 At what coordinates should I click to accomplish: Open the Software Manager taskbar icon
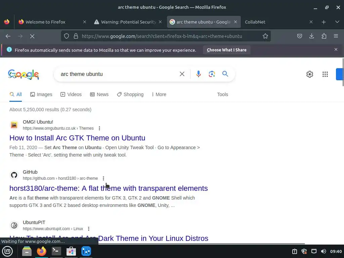[x=71, y=251]
